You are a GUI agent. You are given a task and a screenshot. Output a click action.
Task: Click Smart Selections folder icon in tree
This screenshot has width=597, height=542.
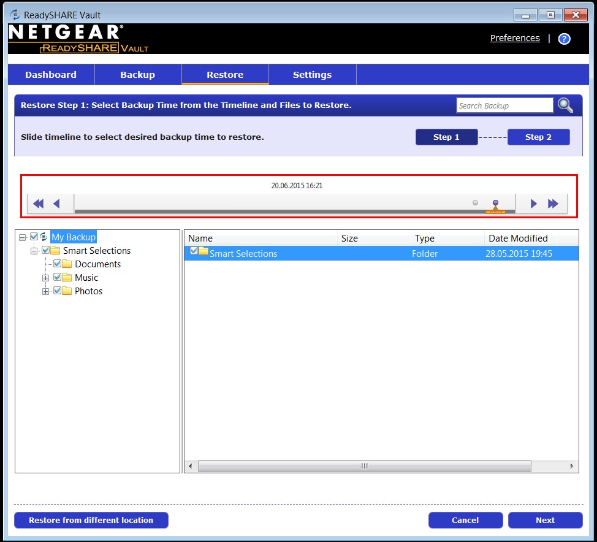tap(55, 250)
